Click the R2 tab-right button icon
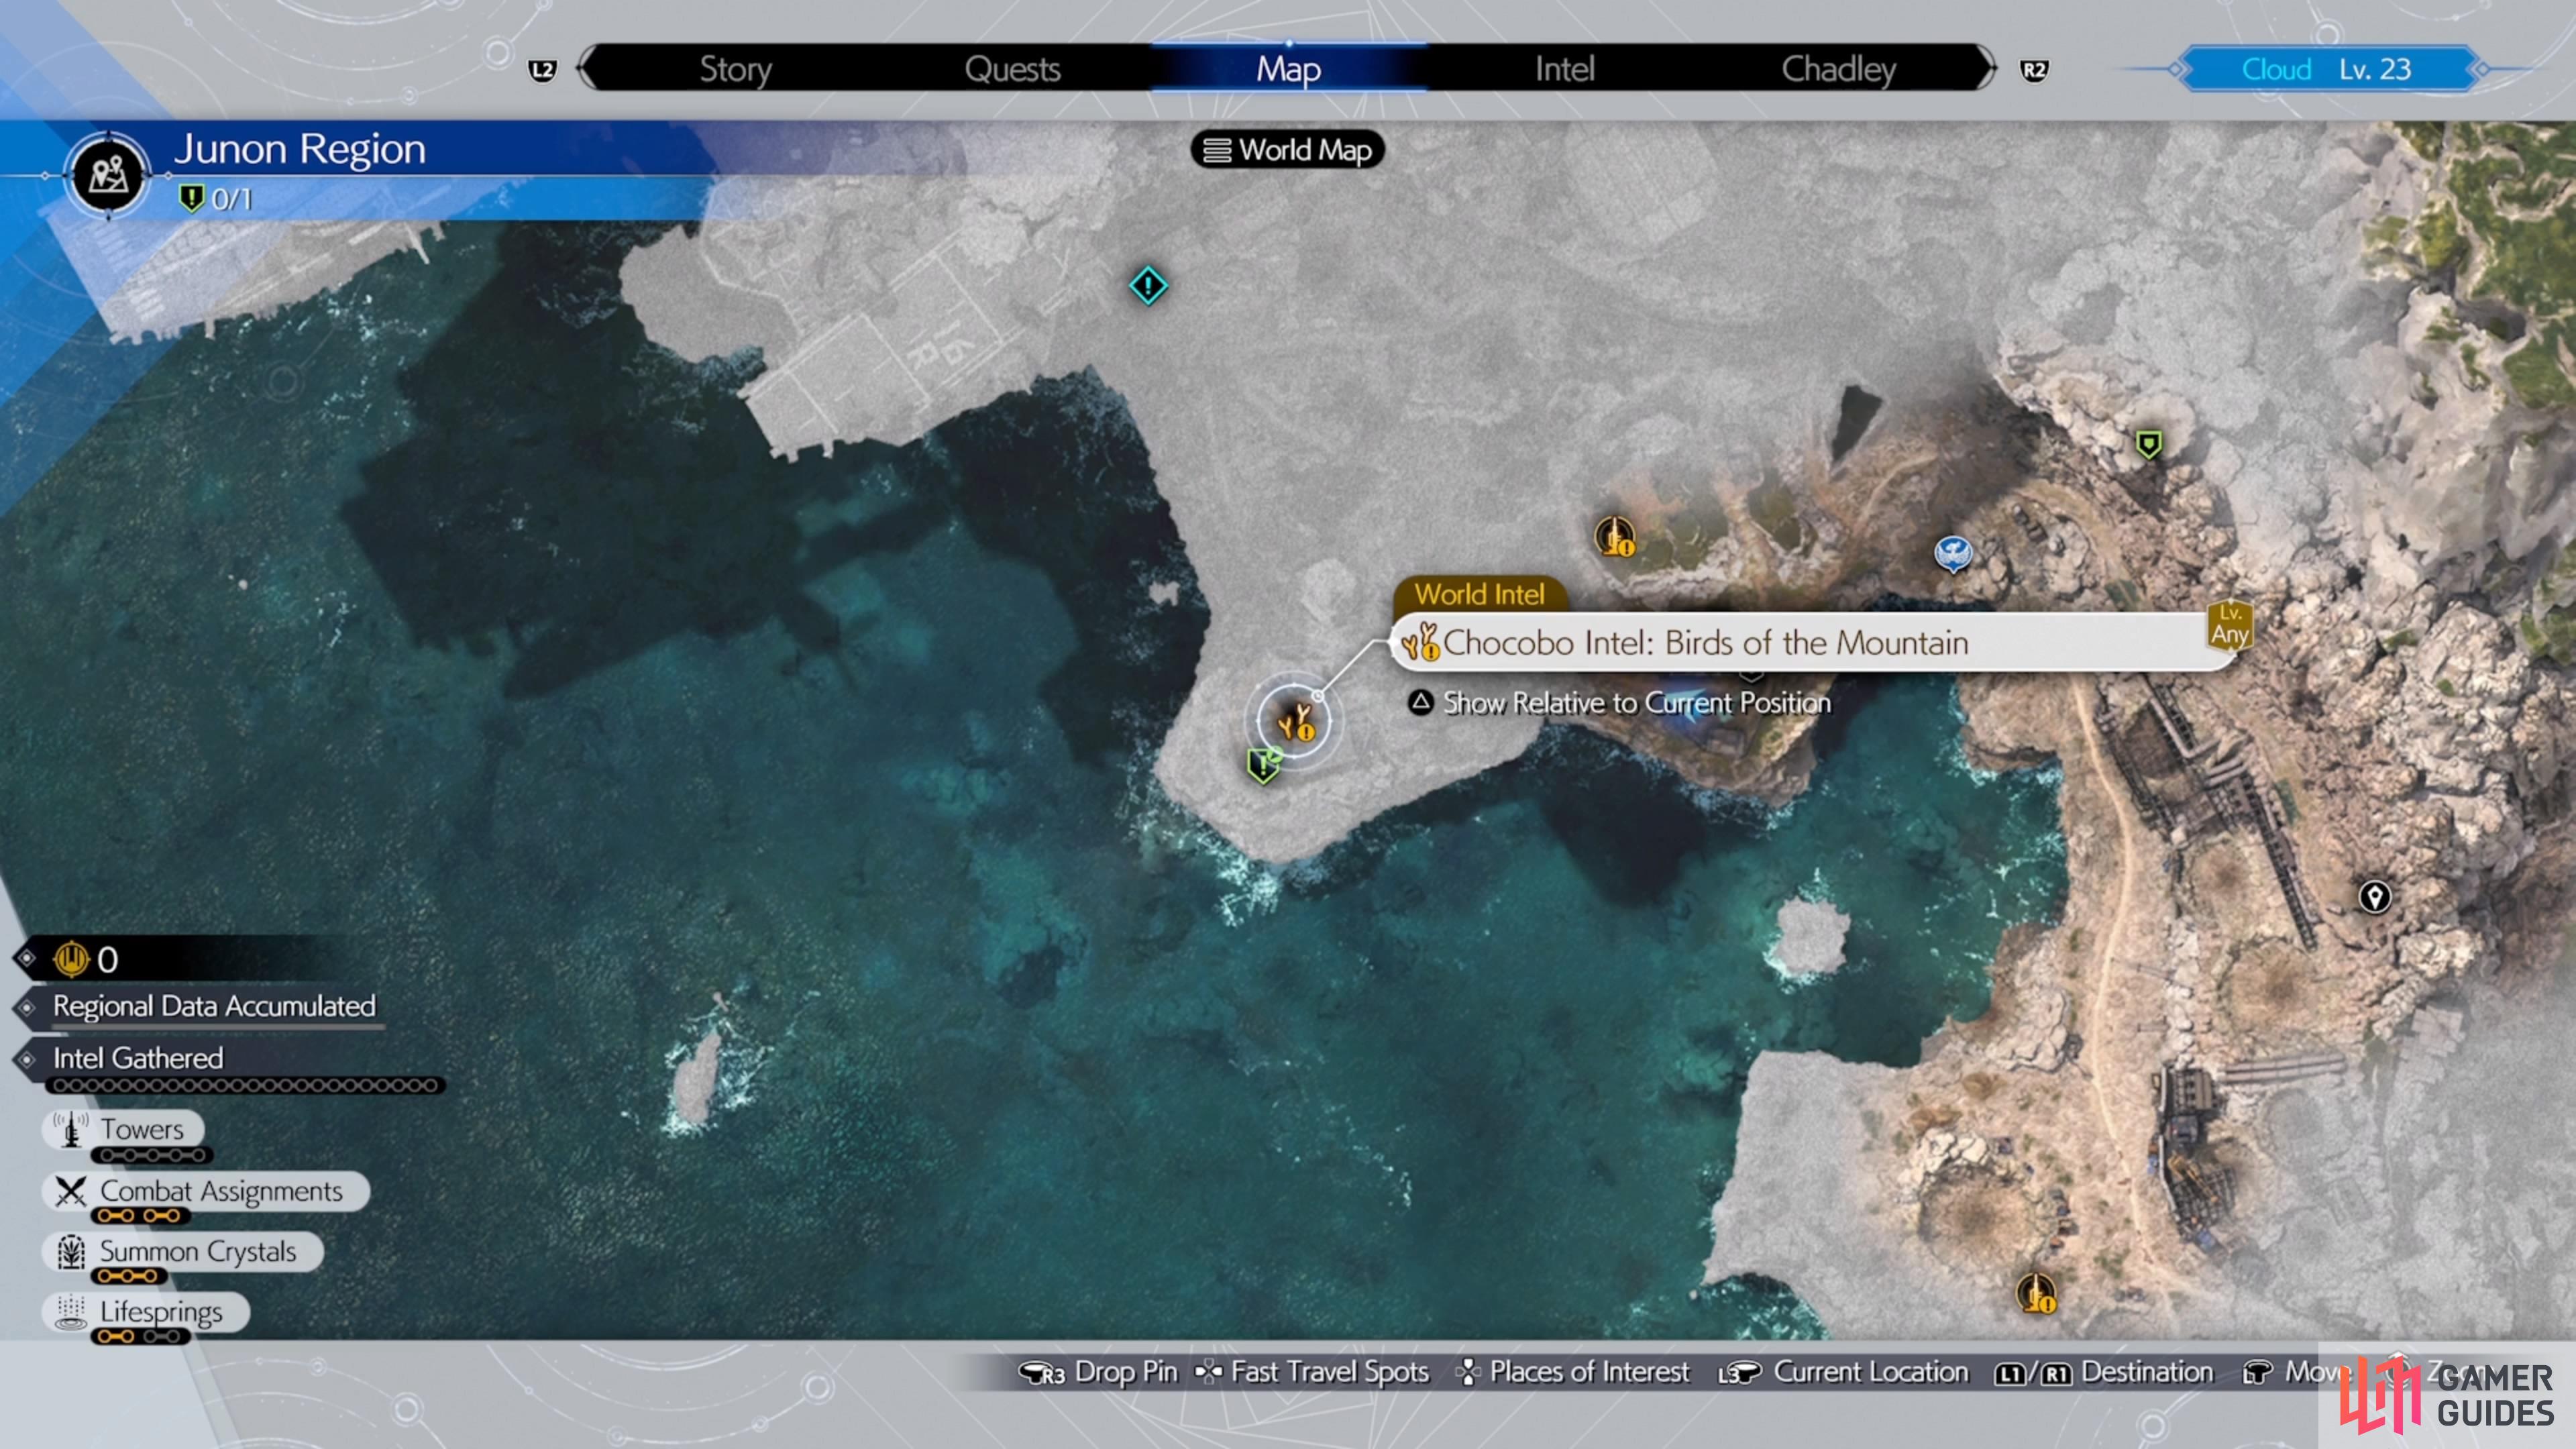 click(2033, 70)
